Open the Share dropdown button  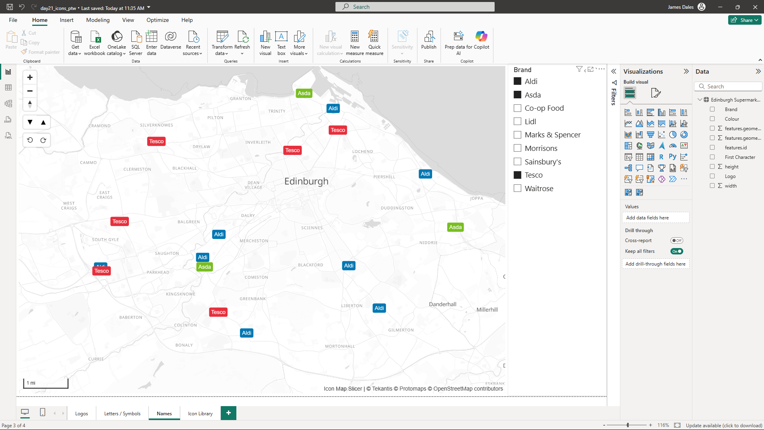coord(745,20)
